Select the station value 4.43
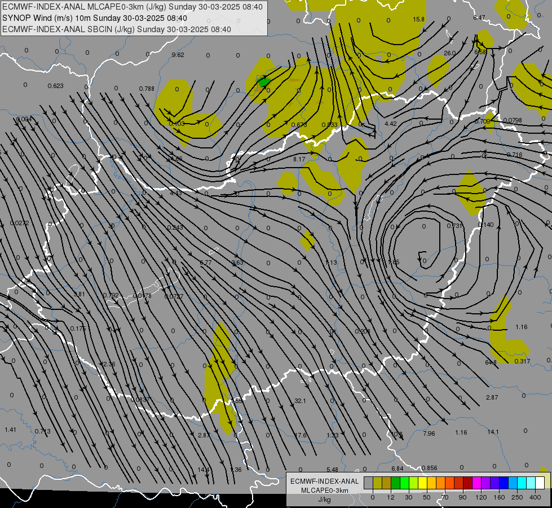The image size is (552, 508). point(176,193)
